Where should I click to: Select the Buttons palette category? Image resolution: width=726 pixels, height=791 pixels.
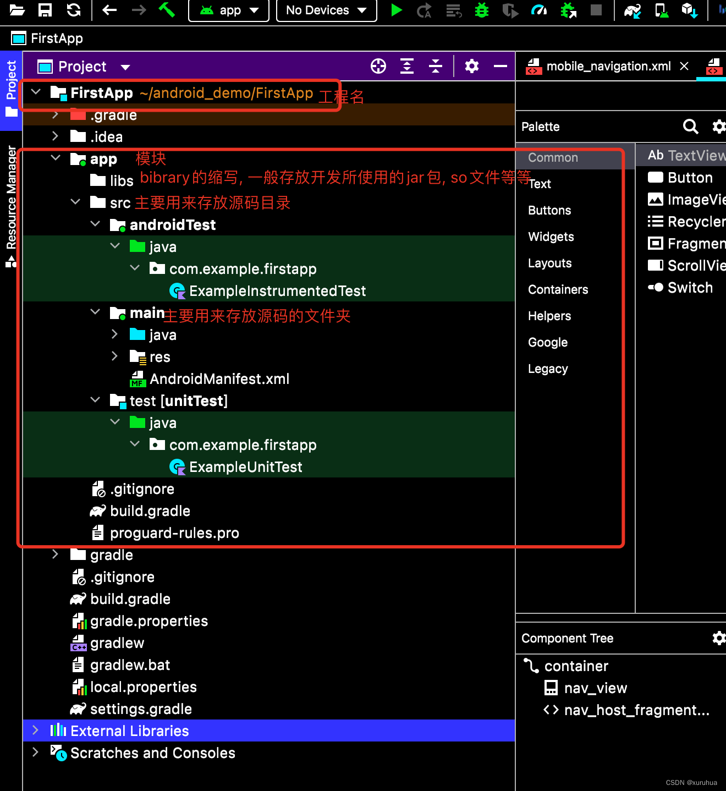549,211
